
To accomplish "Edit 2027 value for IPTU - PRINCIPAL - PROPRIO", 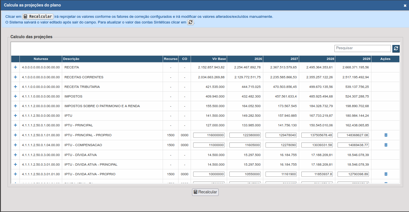I will point(281,135).
